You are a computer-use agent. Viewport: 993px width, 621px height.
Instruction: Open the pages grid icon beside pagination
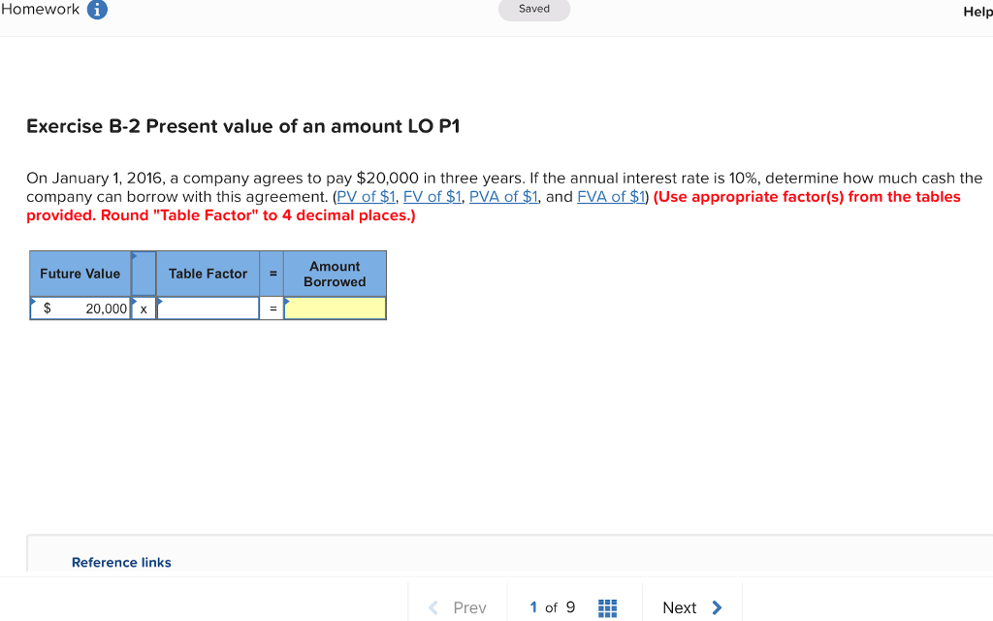607,607
